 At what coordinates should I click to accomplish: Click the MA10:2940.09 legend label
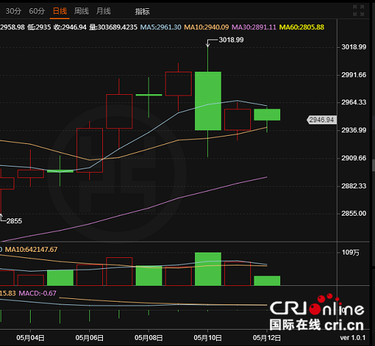pyautogui.click(x=206, y=27)
